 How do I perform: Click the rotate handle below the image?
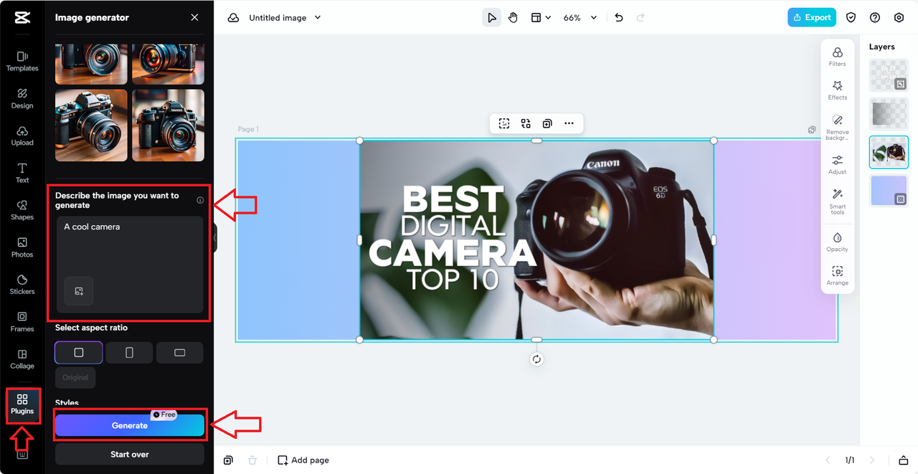tap(536, 359)
